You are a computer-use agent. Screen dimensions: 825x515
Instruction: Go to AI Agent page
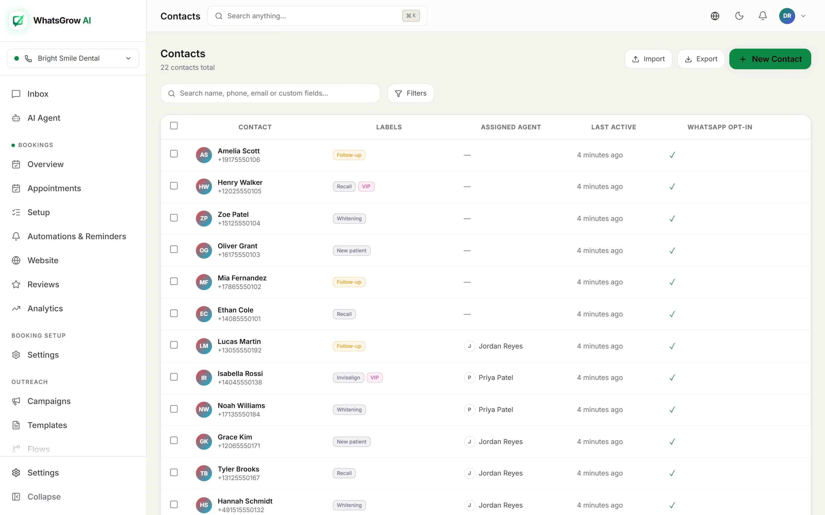tap(73, 118)
